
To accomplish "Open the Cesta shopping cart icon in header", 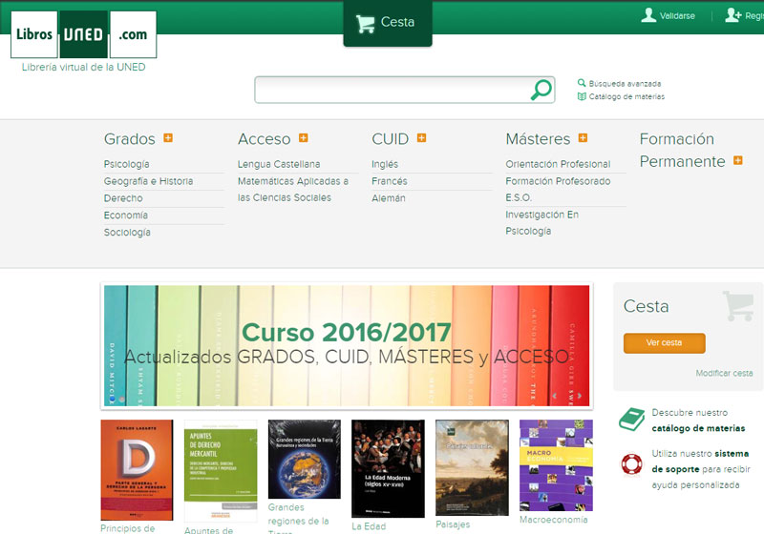I will (366, 24).
